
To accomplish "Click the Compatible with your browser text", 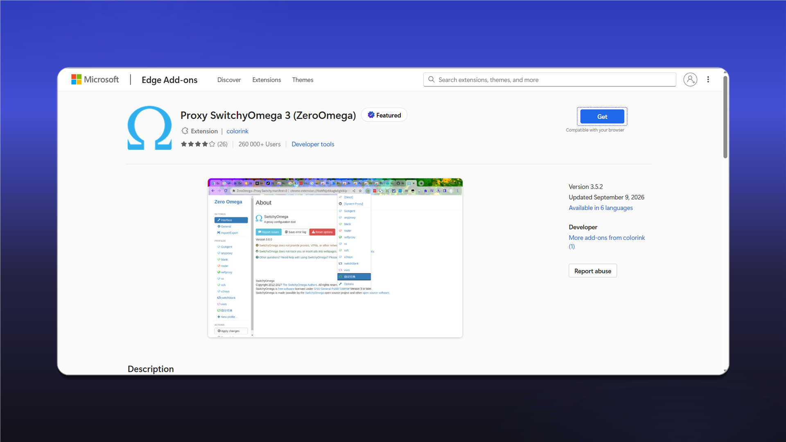I will click(x=595, y=130).
